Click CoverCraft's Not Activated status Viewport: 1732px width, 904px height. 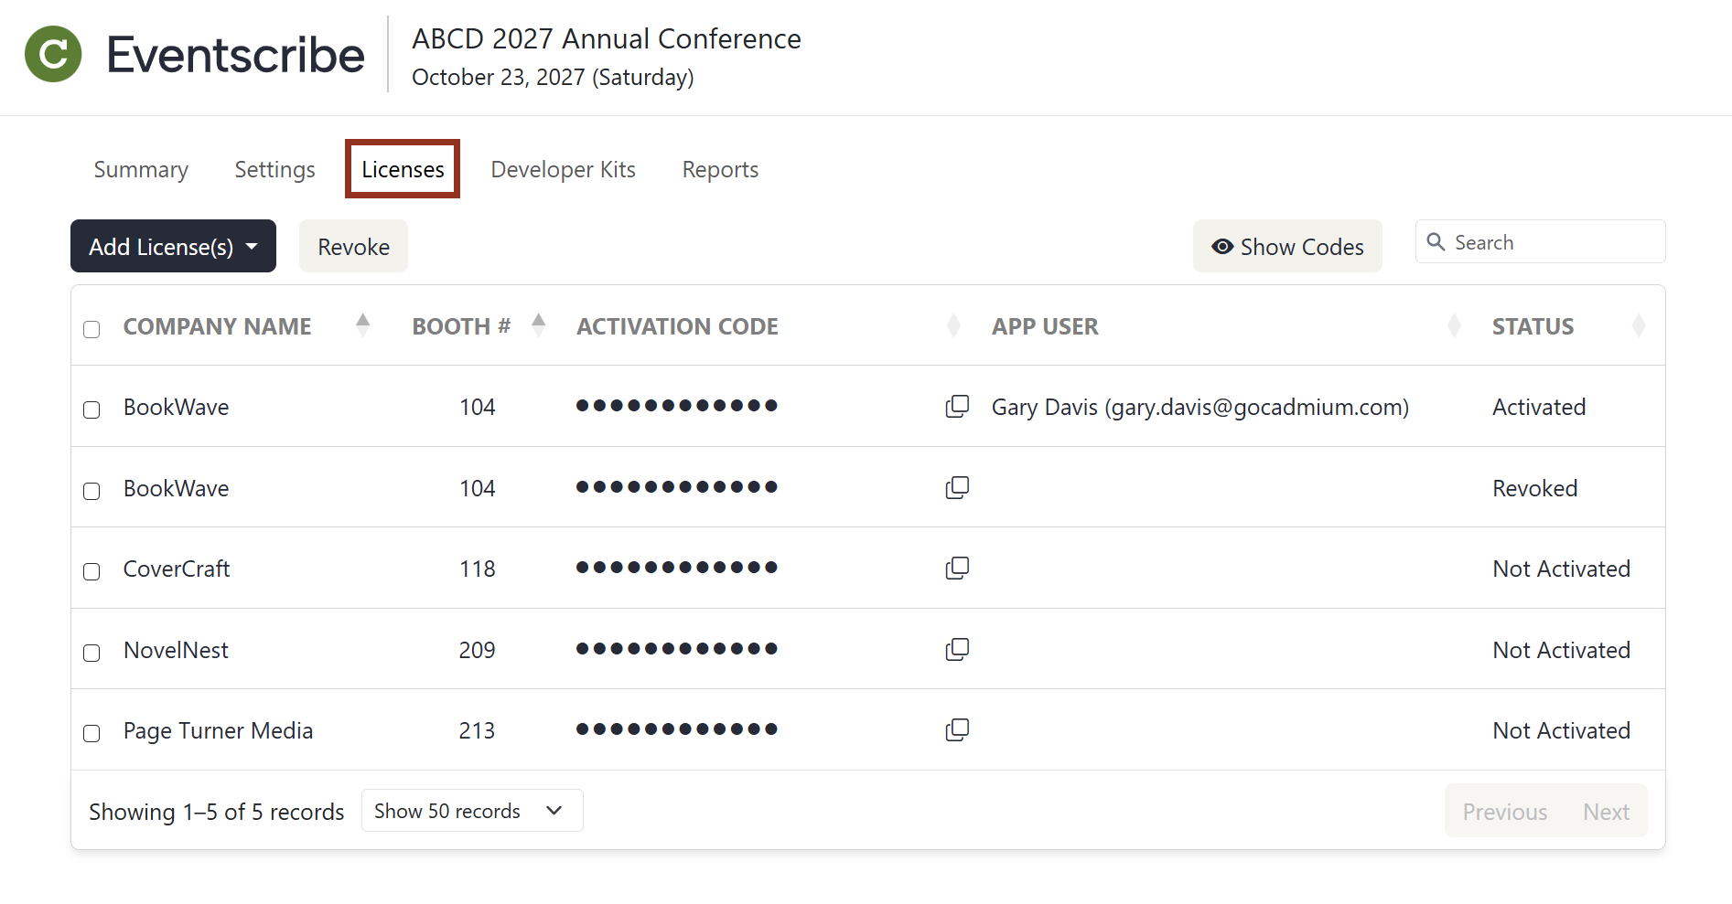(x=1561, y=569)
